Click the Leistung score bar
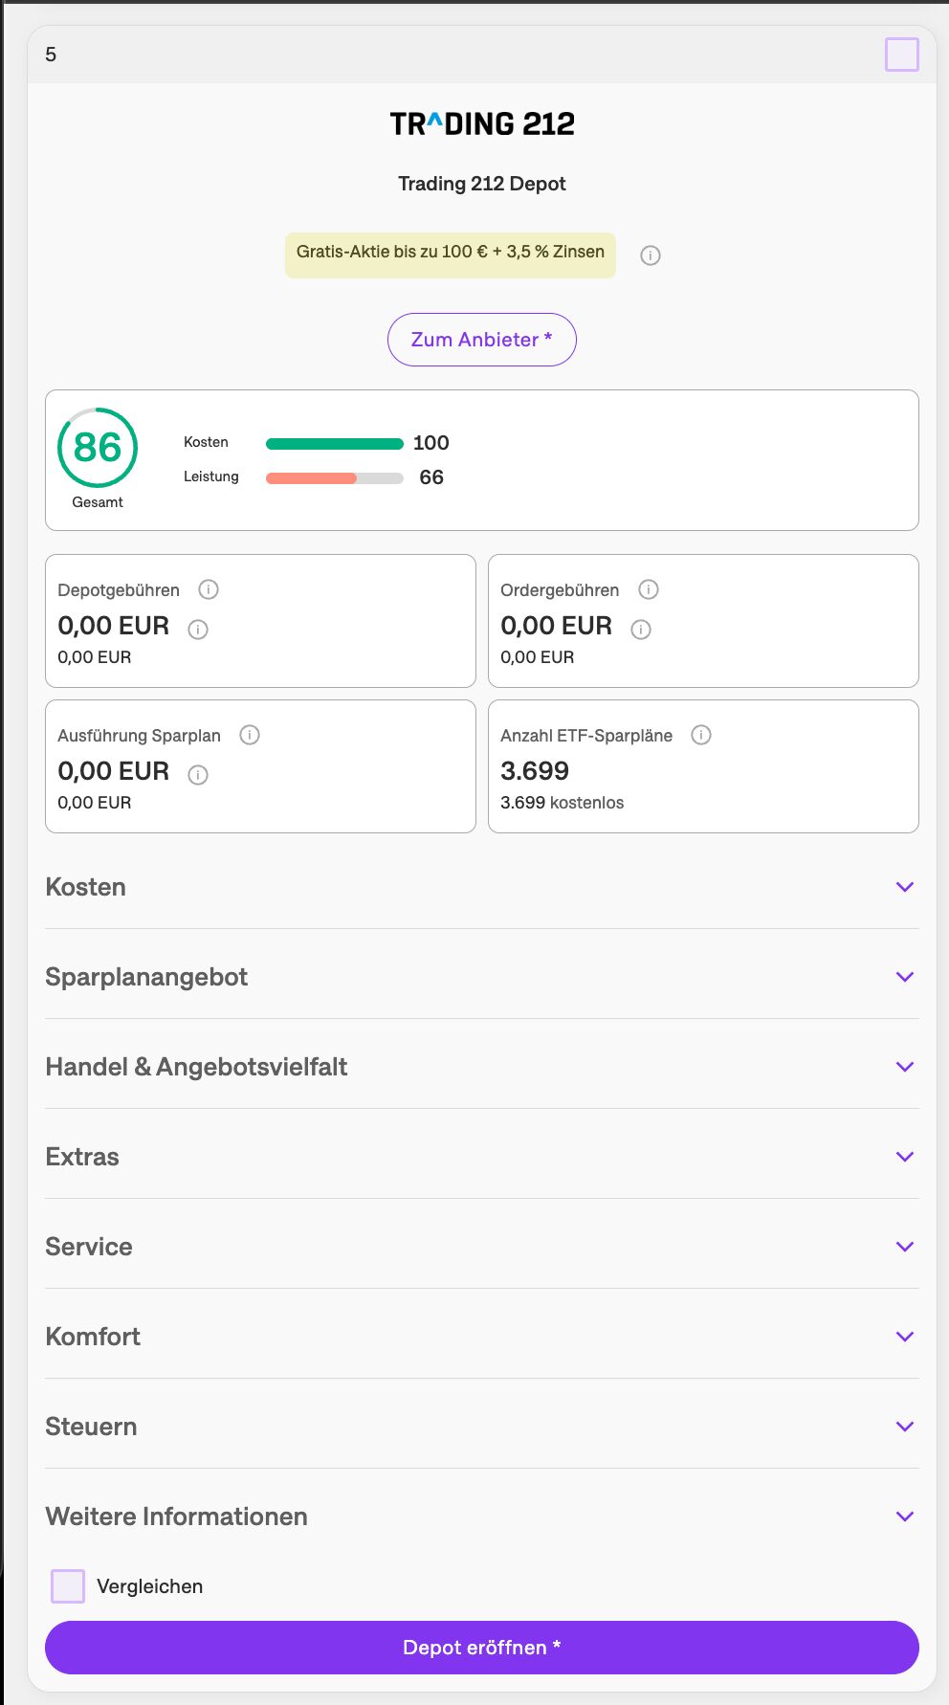This screenshot has height=1705, width=949. [x=335, y=477]
